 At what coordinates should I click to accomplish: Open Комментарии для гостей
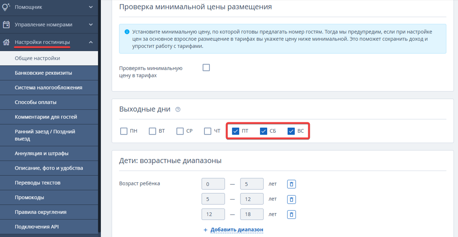(49, 117)
